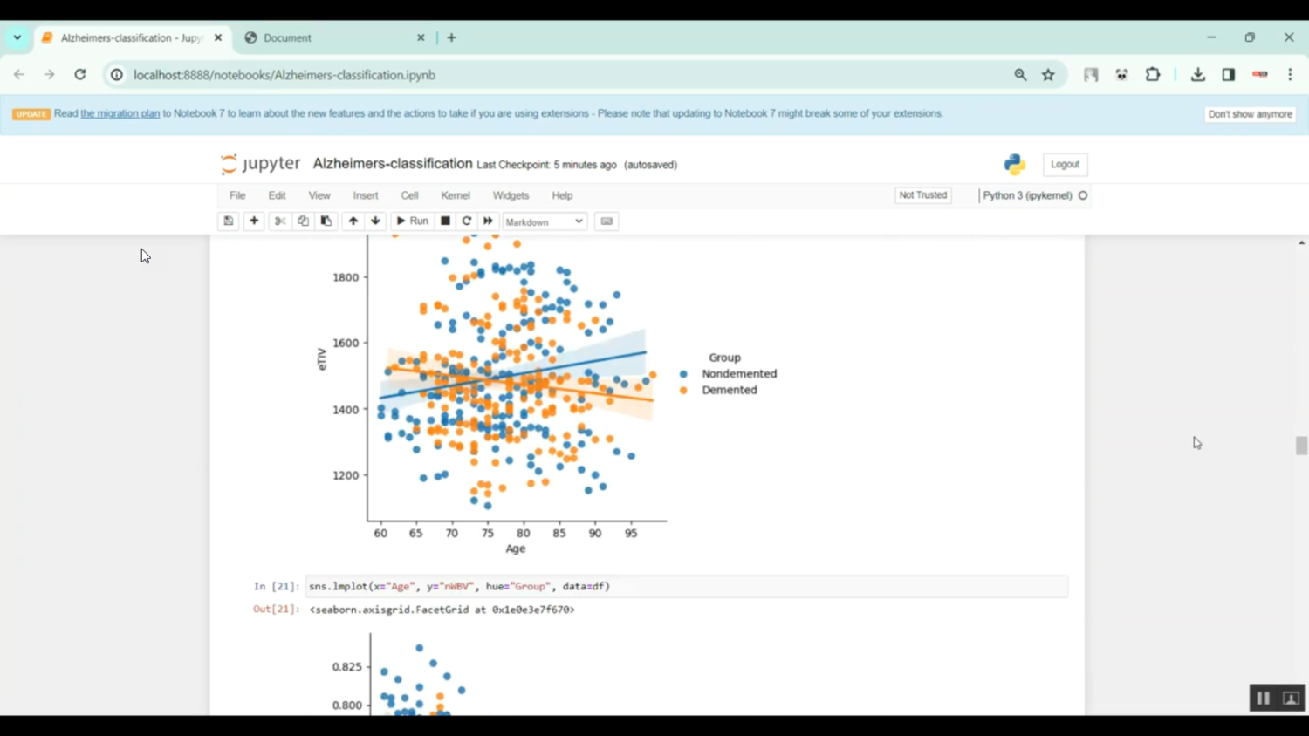
Task: Copy the selected cell with copy icon
Action: 303,221
